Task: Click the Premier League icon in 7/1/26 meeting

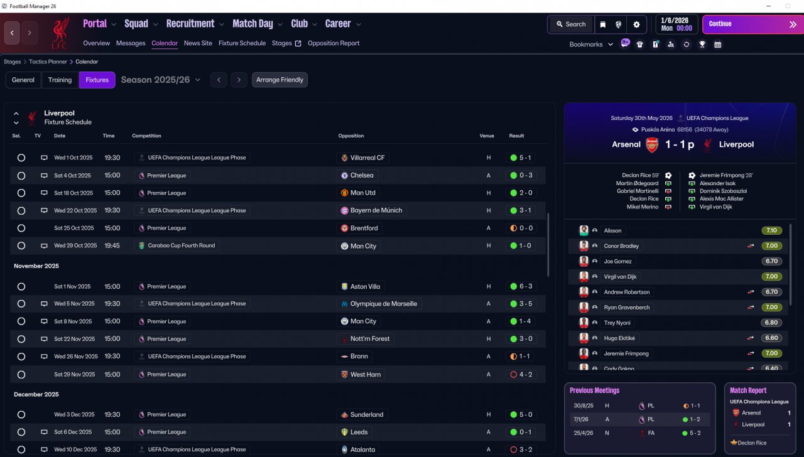Action: 641,419
